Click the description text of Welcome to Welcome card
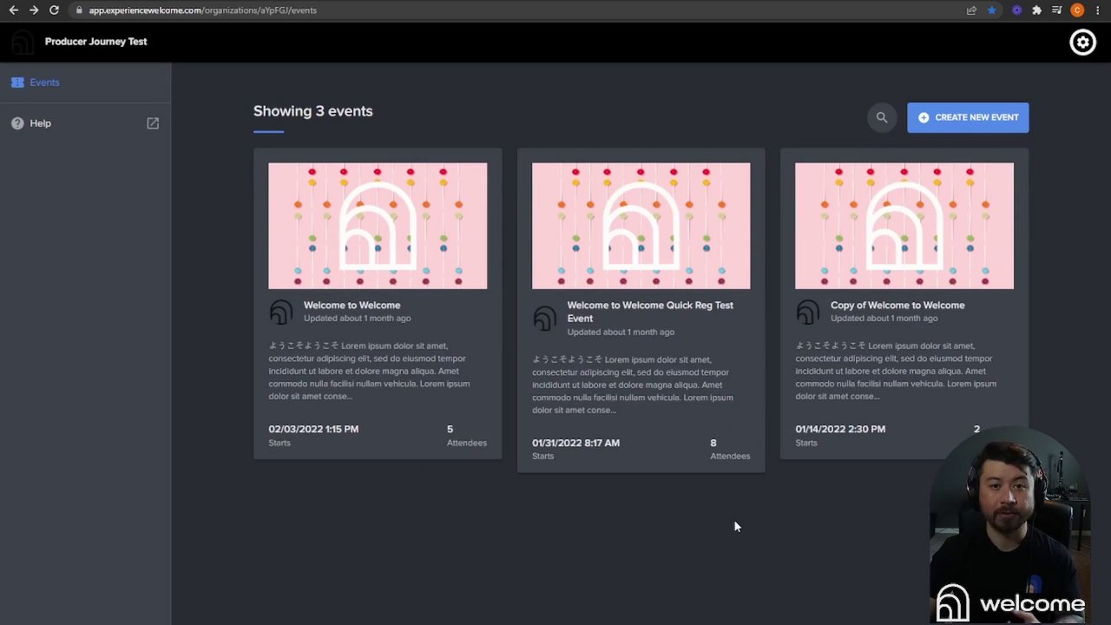The image size is (1111, 625). click(371, 371)
